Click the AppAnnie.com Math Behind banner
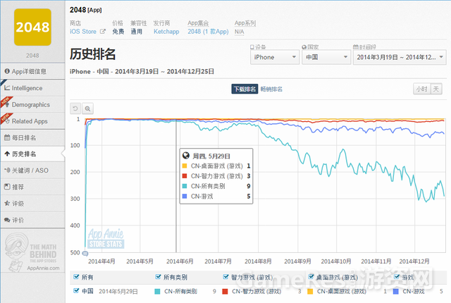The height and width of the screenshot is (303, 451). 32,252
